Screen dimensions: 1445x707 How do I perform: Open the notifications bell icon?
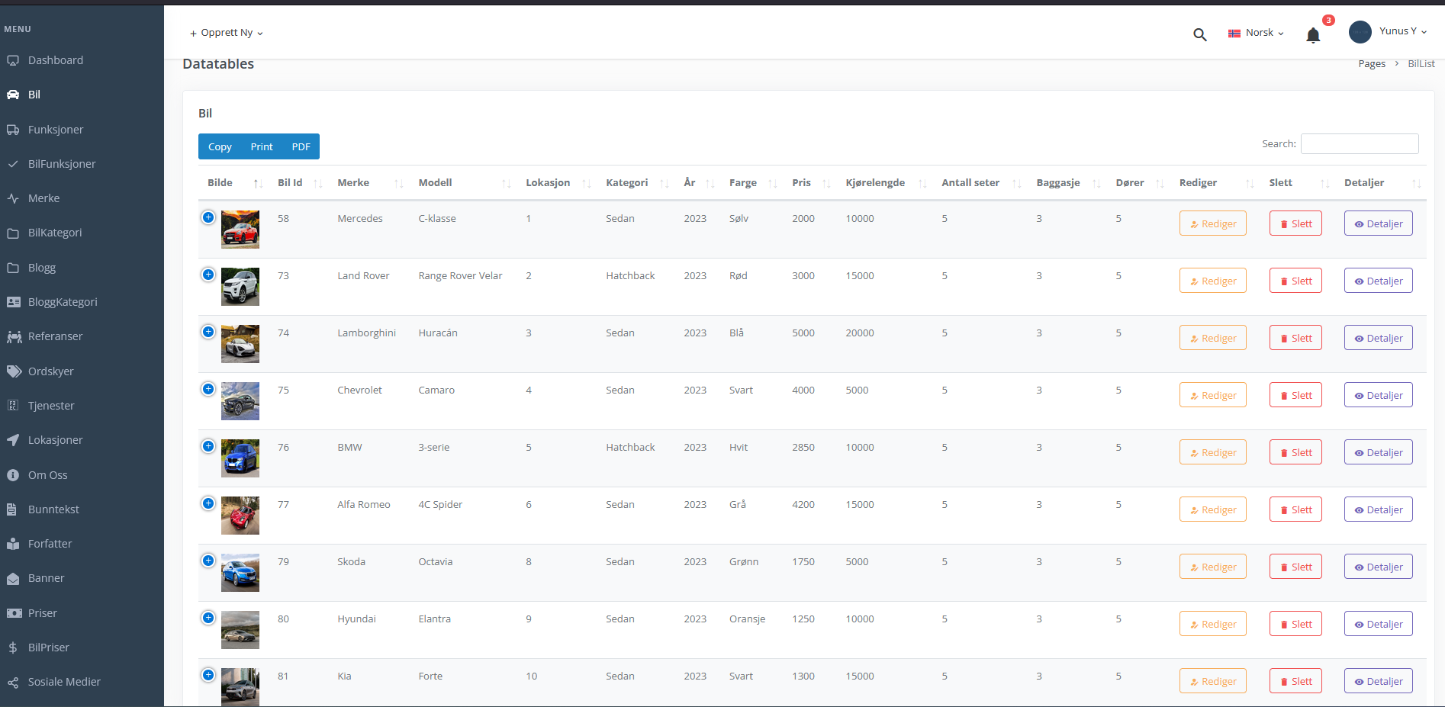pos(1312,35)
